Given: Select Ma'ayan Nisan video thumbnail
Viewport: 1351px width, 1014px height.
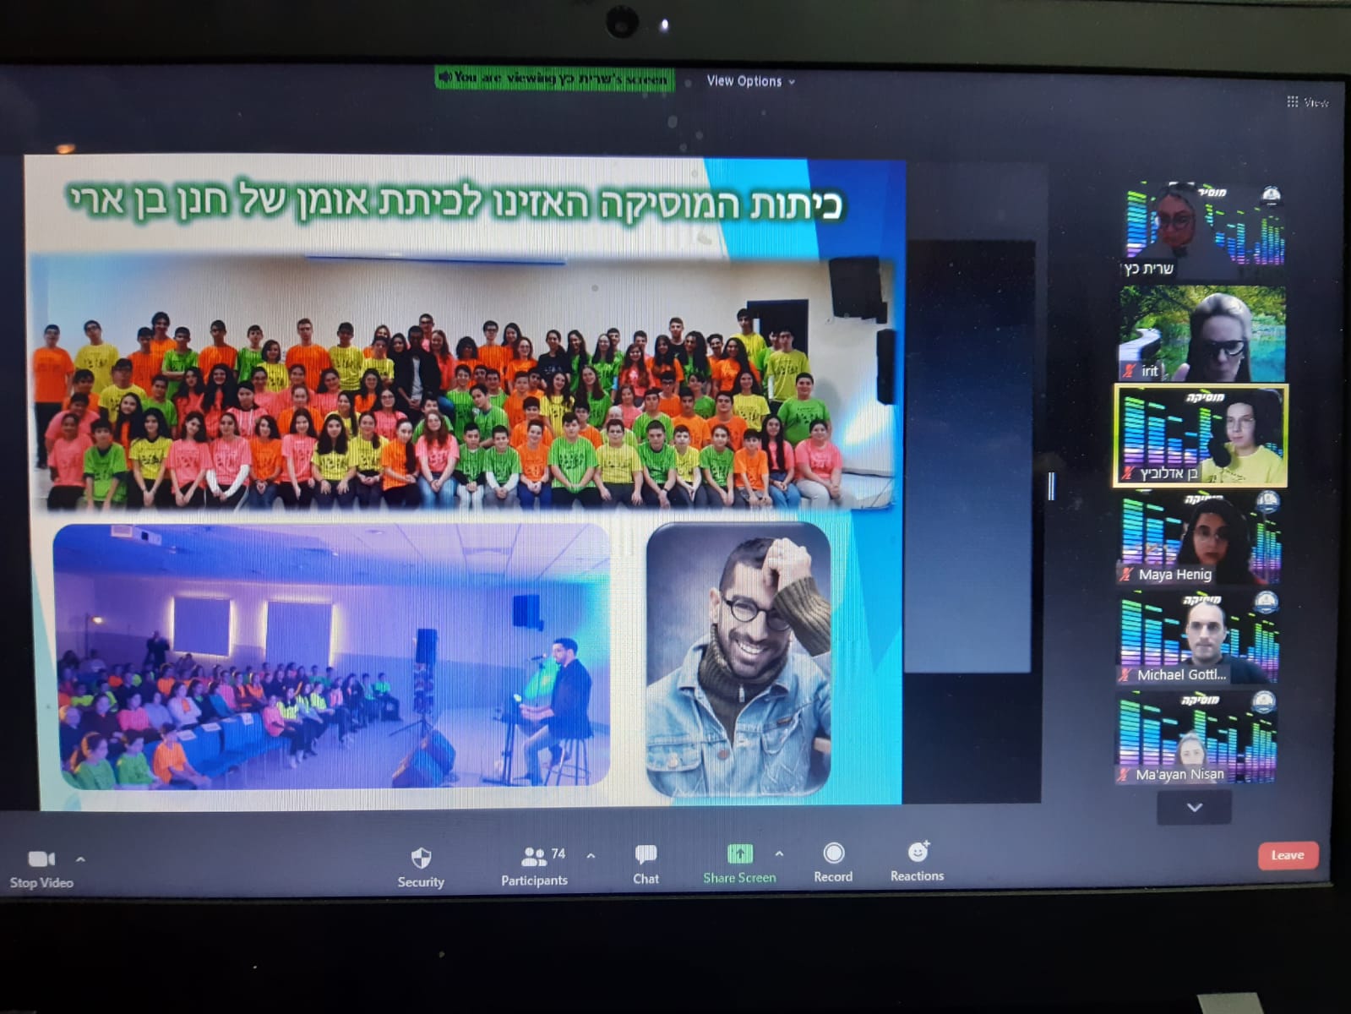Looking at the screenshot, I should 1196,738.
